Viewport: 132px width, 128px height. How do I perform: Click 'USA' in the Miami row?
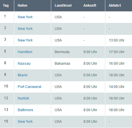point(58,75)
